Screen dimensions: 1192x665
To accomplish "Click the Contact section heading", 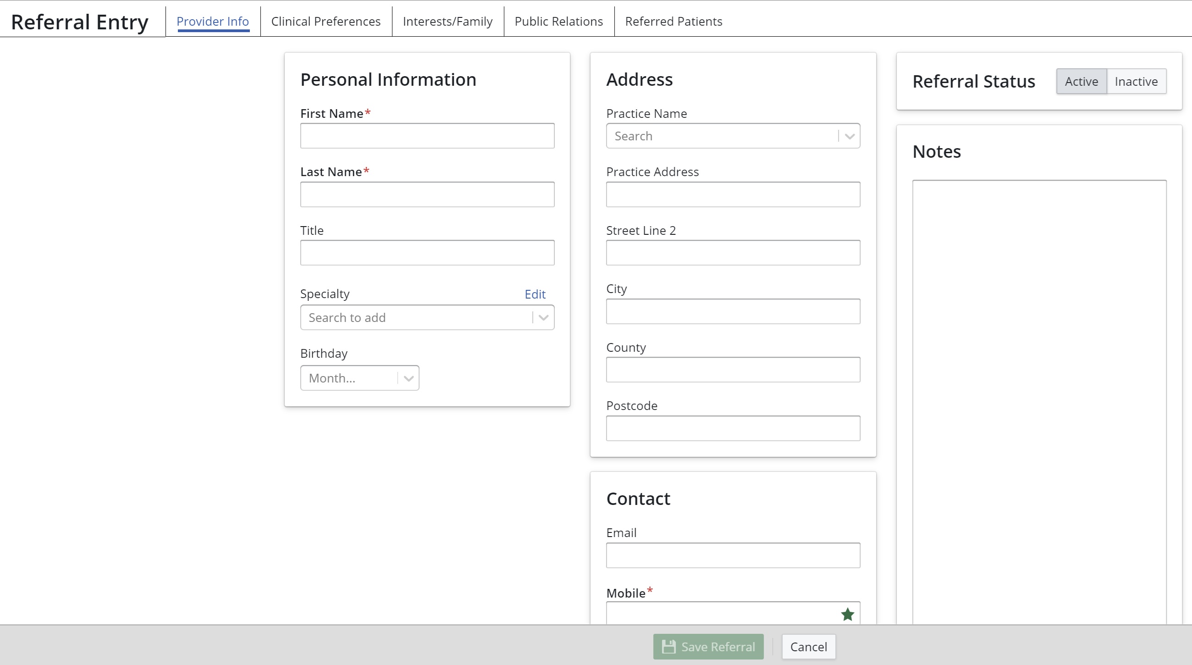I will coord(638,499).
